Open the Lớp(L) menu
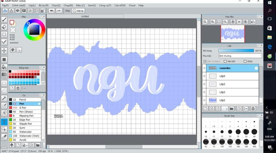Image resolution: width=276 pixels, height=153 pixels. pyautogui.click(x=32, y=5)
